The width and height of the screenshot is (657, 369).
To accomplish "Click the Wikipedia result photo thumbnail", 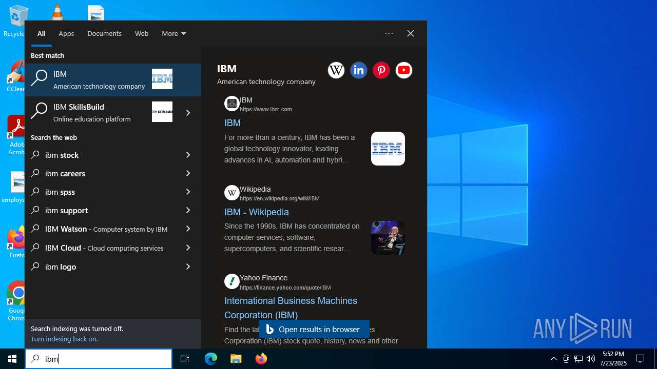I will [x=388, y=238].
